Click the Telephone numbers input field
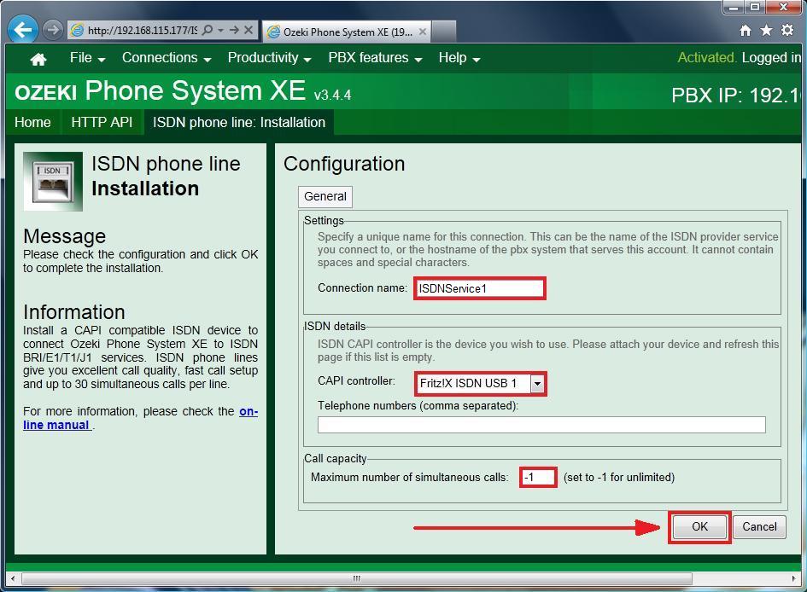807x592 pixels. 541,425
